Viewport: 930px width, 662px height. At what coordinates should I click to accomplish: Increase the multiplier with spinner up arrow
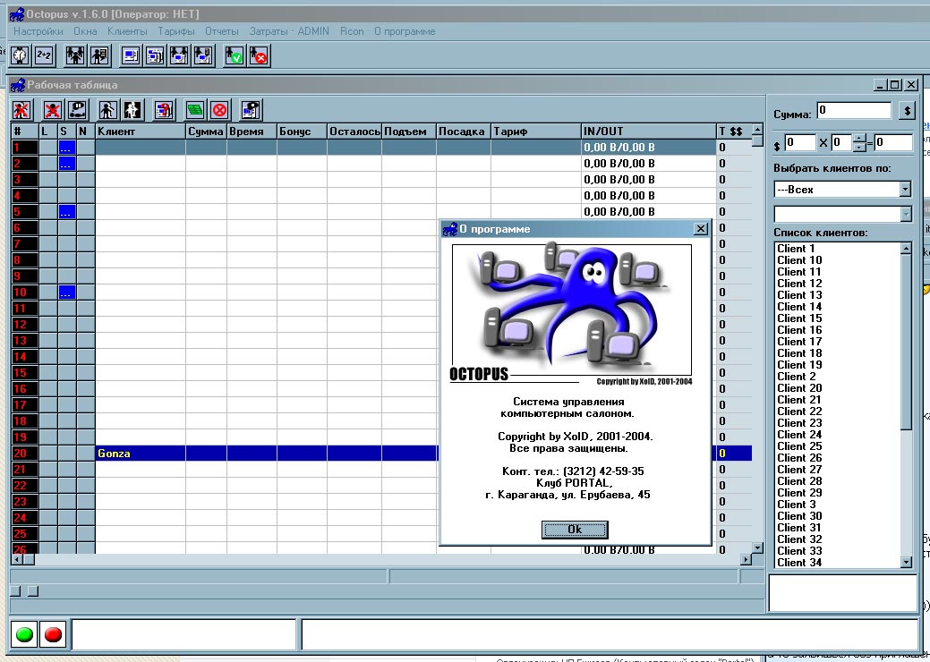(x=859, y=138)
